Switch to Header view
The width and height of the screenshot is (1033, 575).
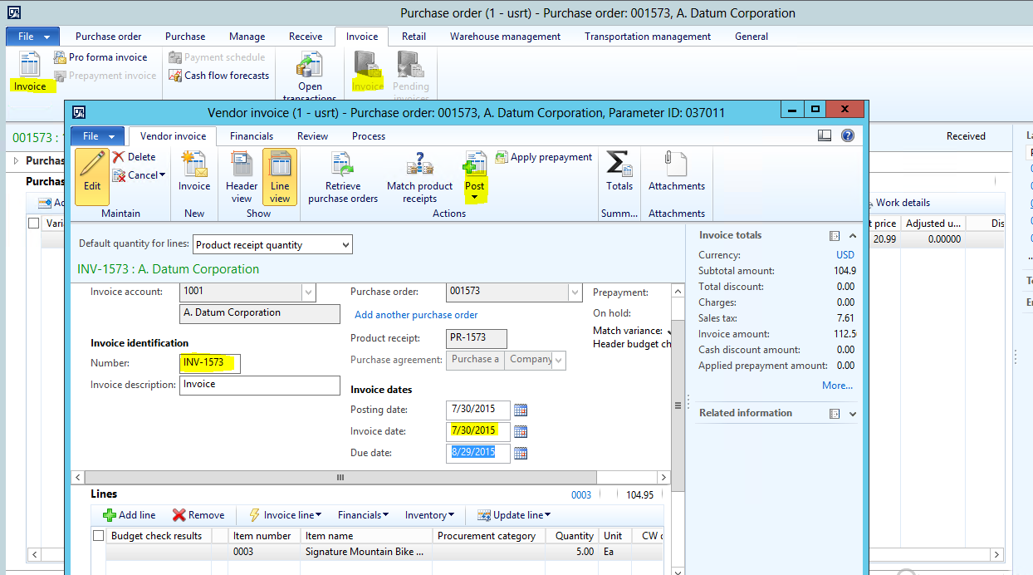[x=242, y=177]
